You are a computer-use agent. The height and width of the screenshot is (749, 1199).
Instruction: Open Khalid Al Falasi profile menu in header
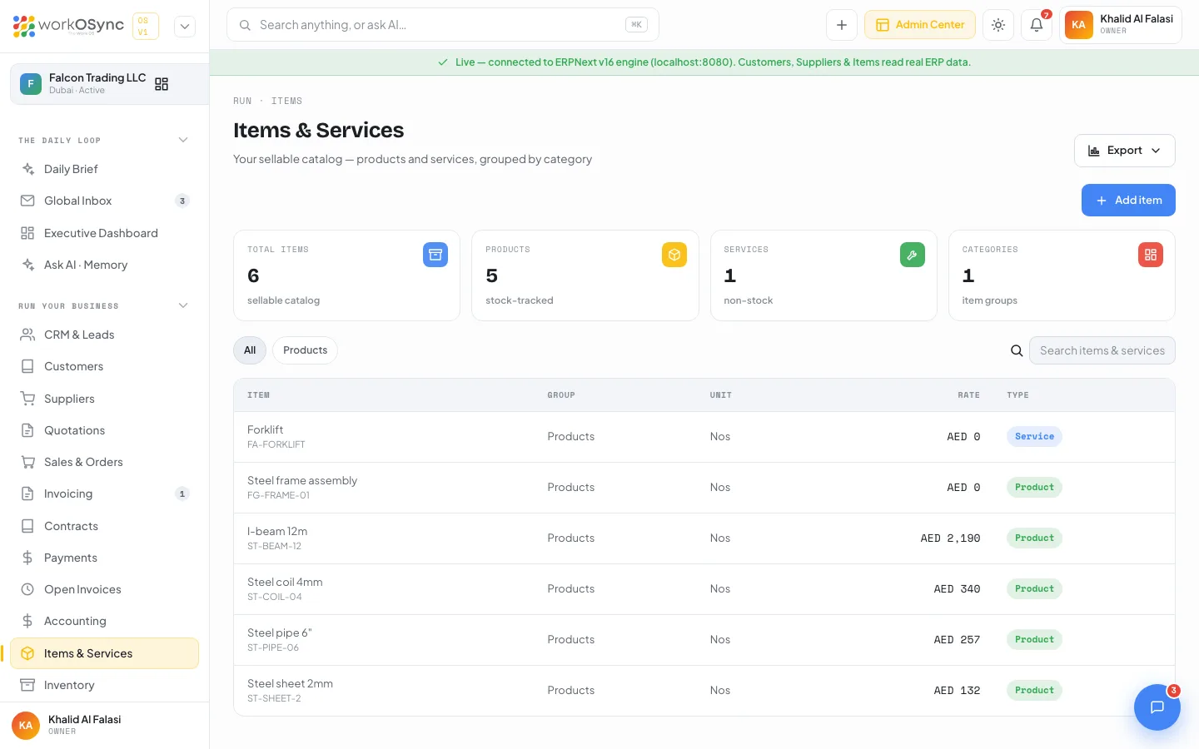[x=1121, y=25]
